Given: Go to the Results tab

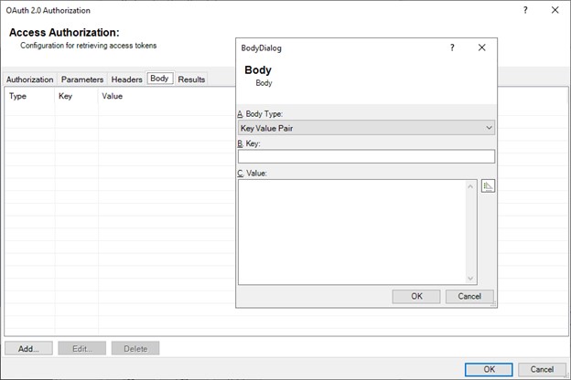Looking at the screenshot, I should (x=191, y=79).
